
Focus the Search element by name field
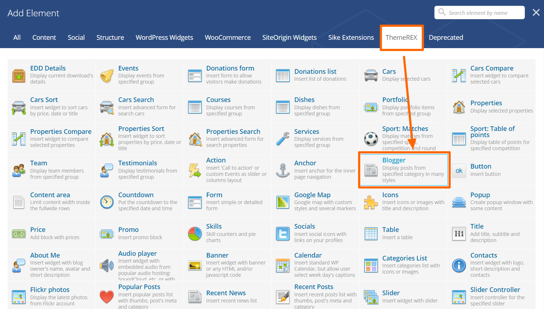pyautogui.click(x=483, y=13)
